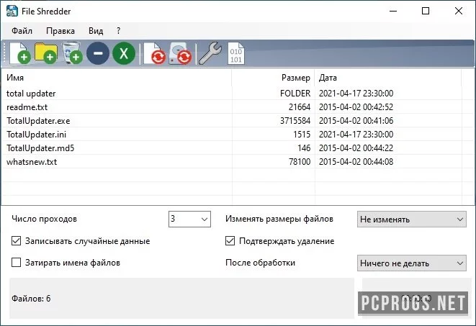Open the Файл menu
The height and width of the screenshot is (326, 476).
tap(22, 31)
